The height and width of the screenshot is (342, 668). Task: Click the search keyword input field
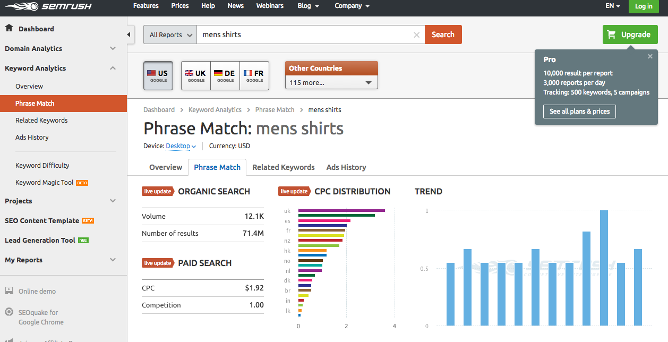click(x=311, y=35)
